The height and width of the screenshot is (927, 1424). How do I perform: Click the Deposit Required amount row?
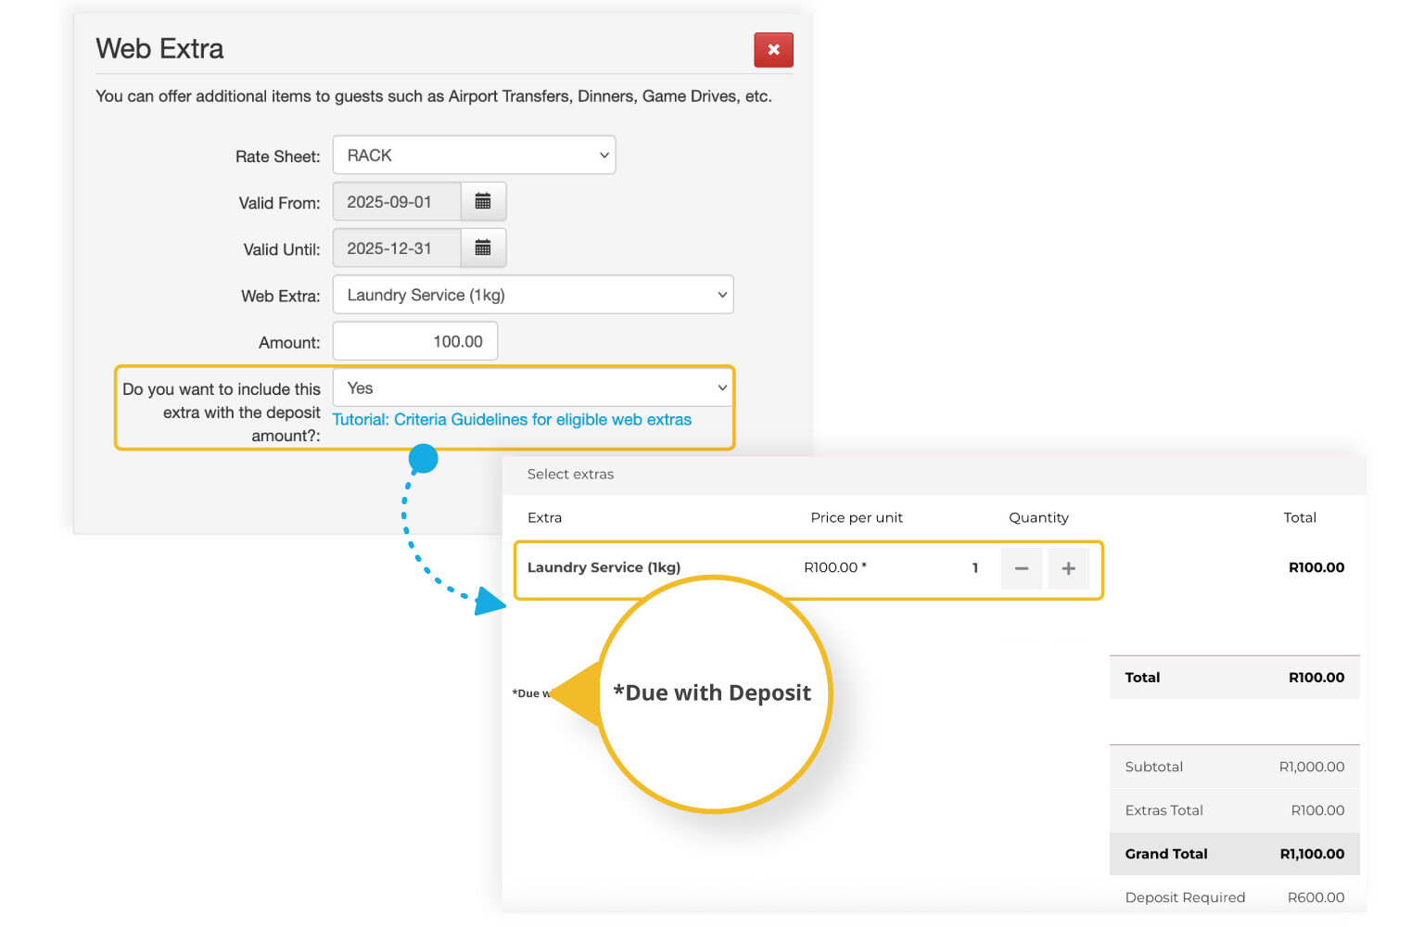(1233, 897)
